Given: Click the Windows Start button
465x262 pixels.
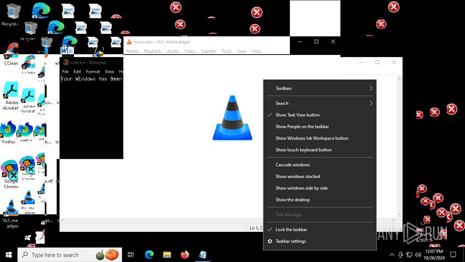Looking at the screenshot, I should coord(9,255).
